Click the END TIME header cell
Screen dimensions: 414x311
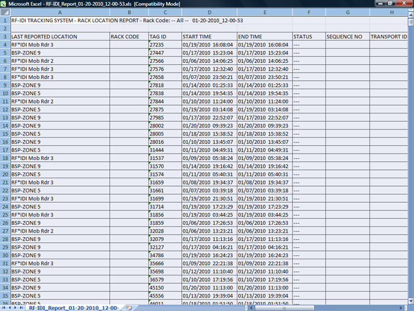point(265,36)
